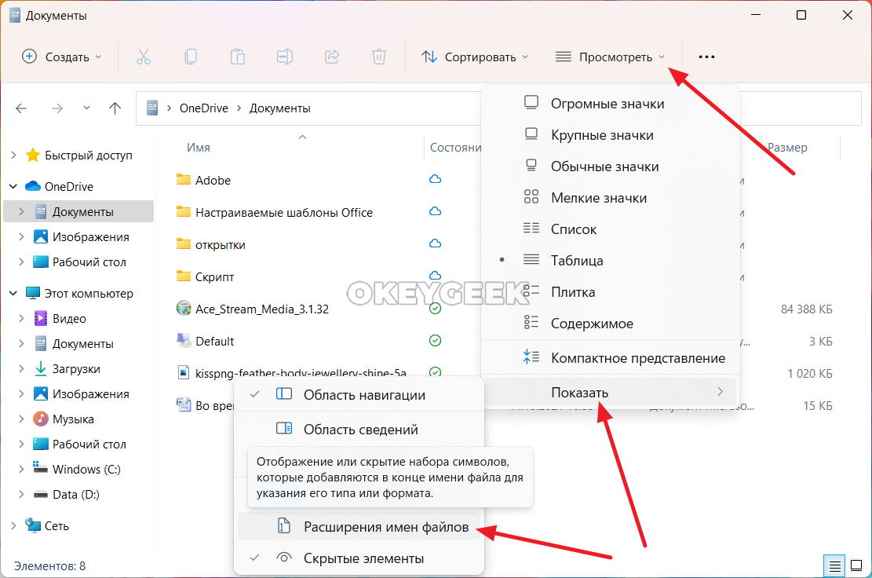This screenshot has width=872, height=578.
Task: Choose Small icons (Мелкие значки)
Action: point(610,197)
